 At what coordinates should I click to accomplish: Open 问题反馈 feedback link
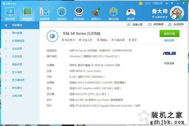click(x=157, y=3)
